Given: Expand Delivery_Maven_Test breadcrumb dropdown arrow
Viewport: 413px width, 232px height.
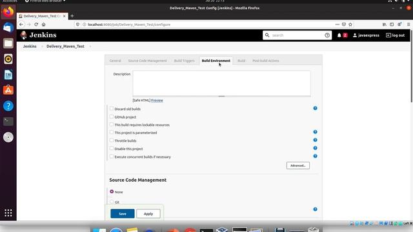Looking at the screenshot, I should (x=90, y=46).
